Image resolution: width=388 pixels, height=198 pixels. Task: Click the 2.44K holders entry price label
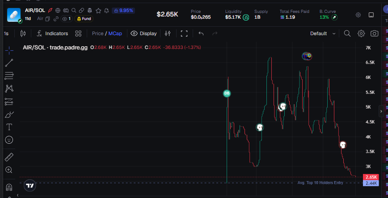pyautogui.click(x=371, y=183)
